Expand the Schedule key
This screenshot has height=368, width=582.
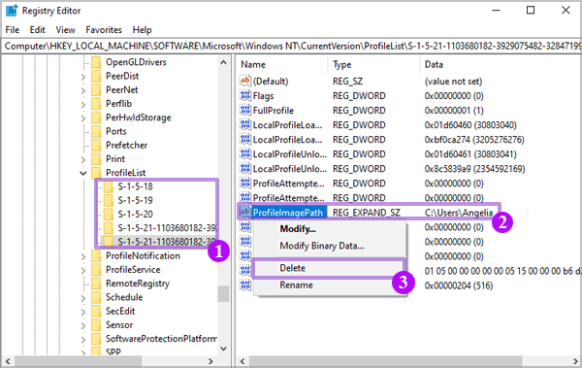pyautogui.click(x=83, y=298)
